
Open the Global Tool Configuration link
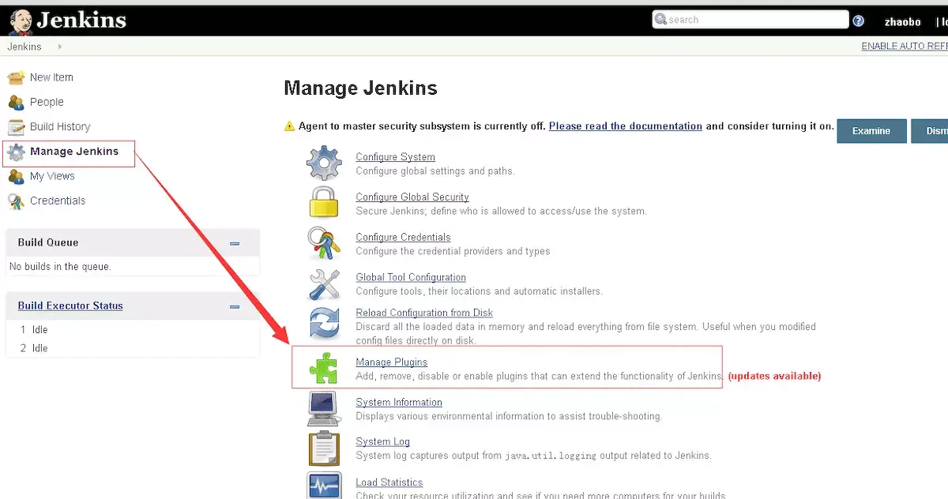[411, 278]
